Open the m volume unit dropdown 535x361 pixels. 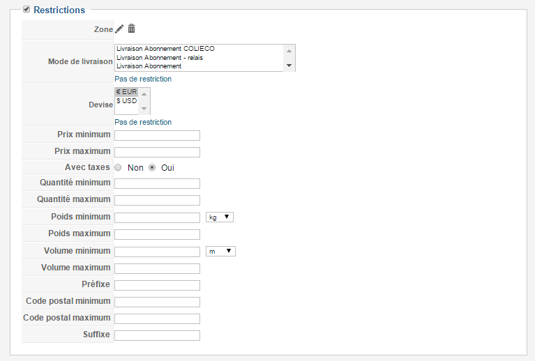click(220, 251)
